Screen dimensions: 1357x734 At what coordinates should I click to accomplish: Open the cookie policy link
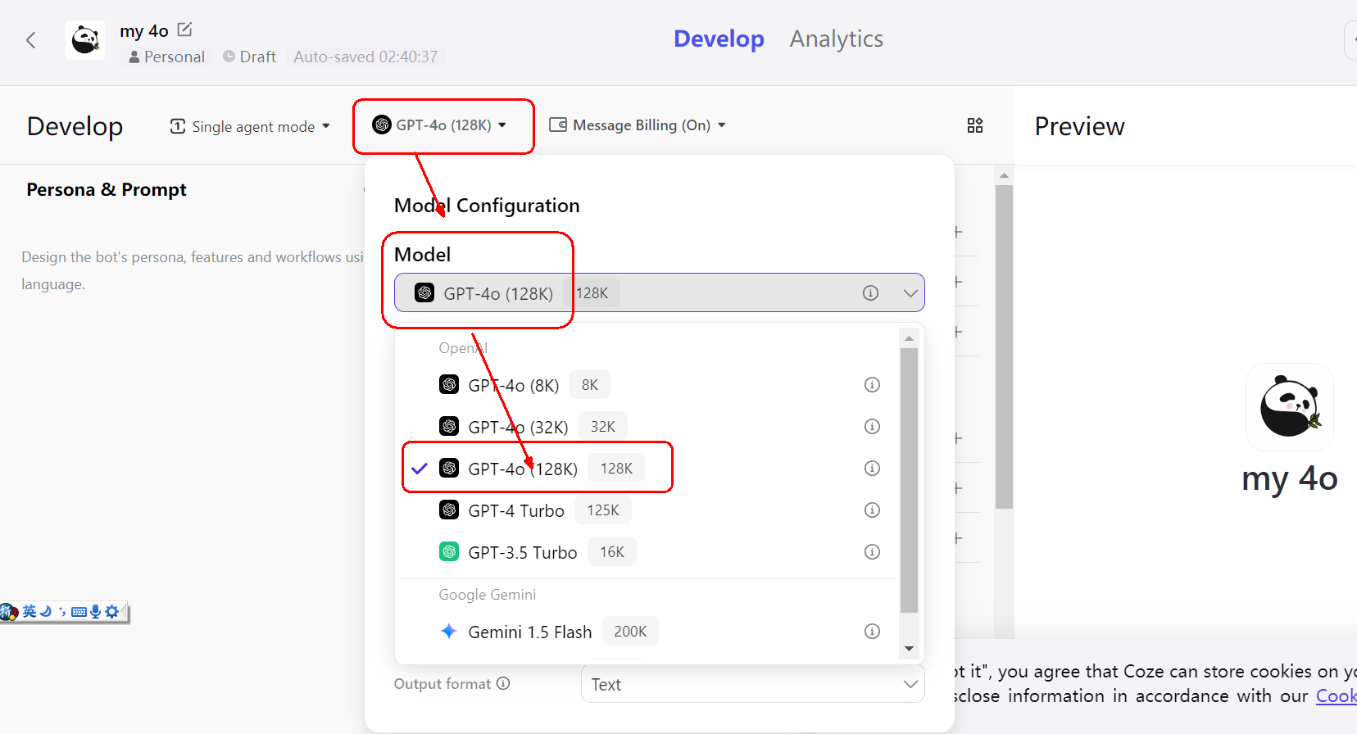point(1336,696)
